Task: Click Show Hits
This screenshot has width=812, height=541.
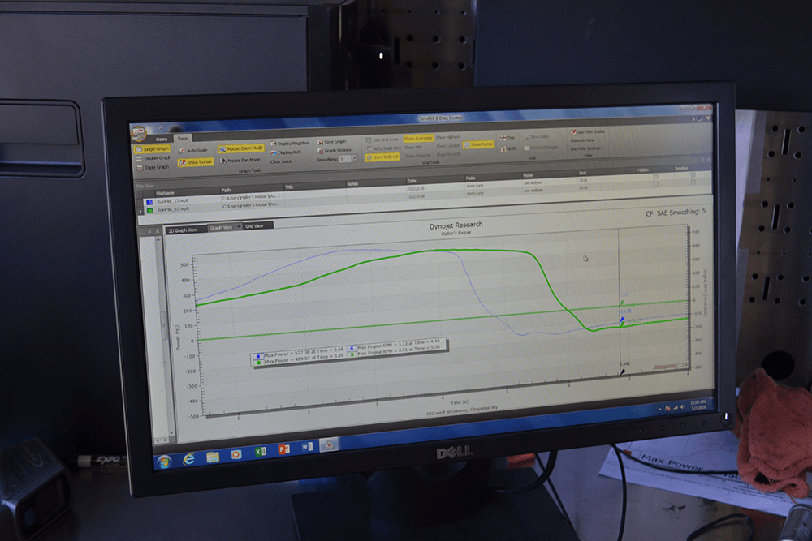Action: [x=413, y=147]
